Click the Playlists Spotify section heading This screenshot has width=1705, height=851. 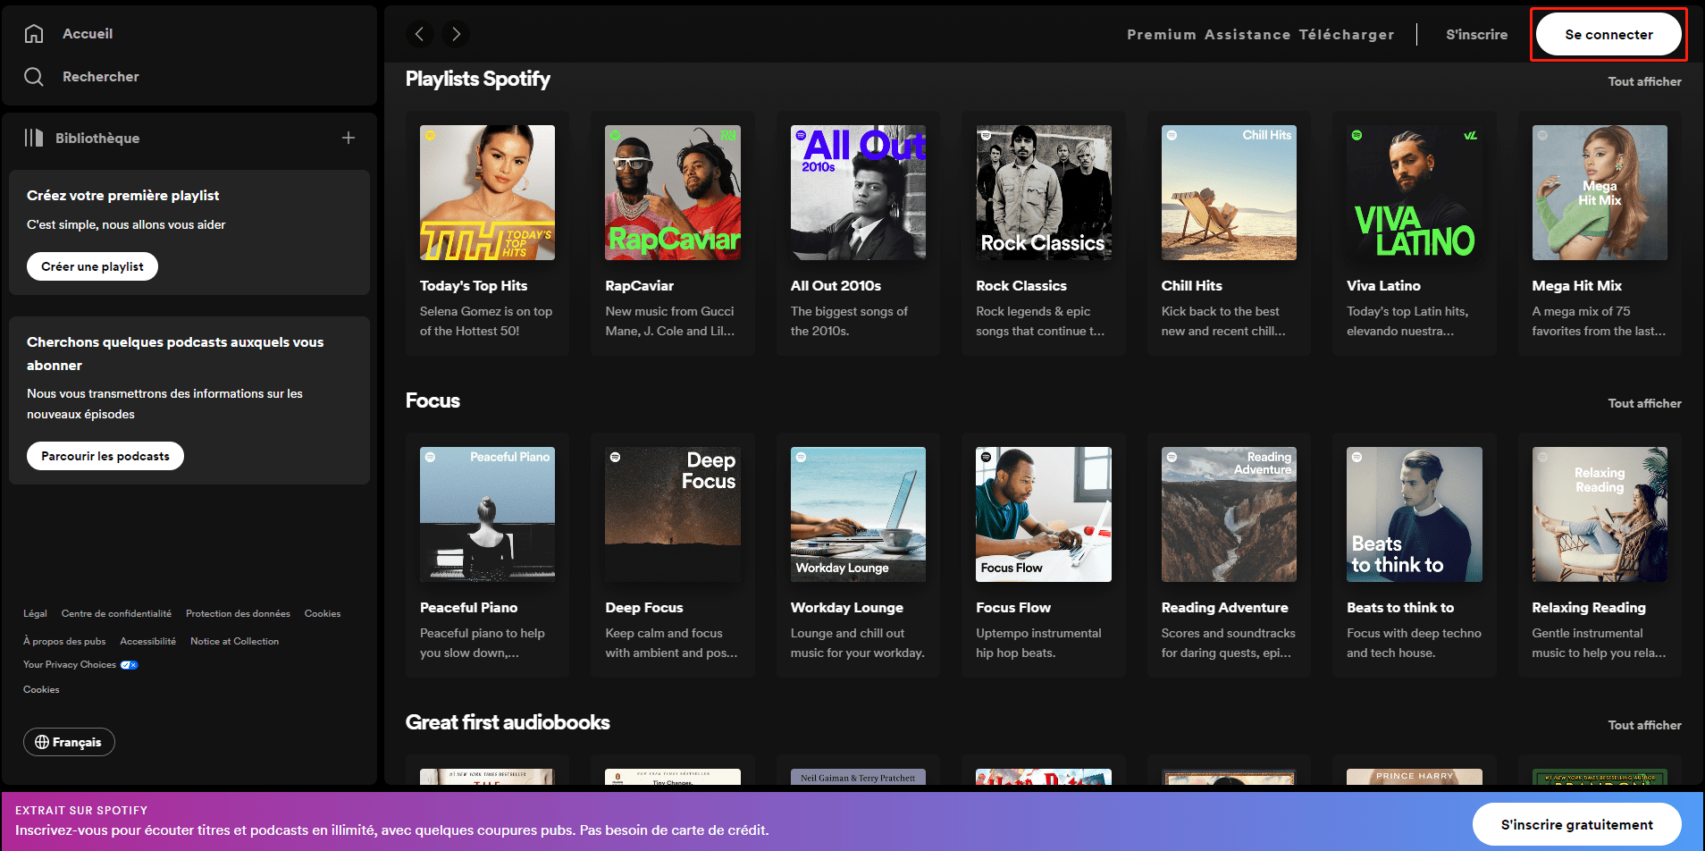click(477, 79)
